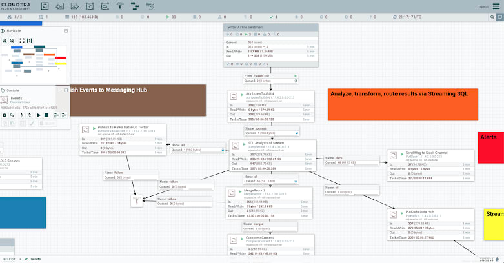Viewport: 504px width, 263px height.
Task: Select Send Msg to Slack Channel processor
Action: [x=430, y=166]
